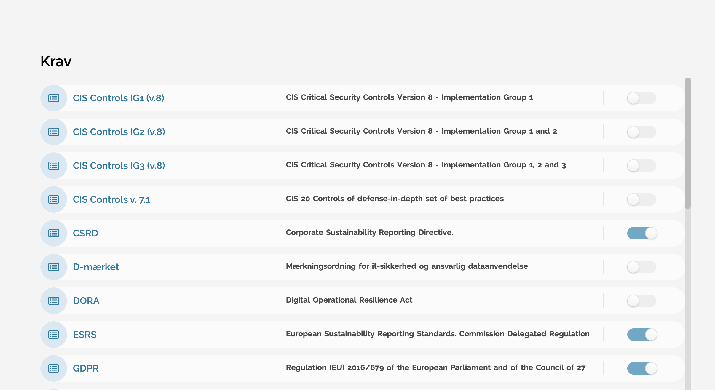This screenshot has height=390, width=715.
Task: Click the list icon beside GDPR
Action: coord(54,368)
